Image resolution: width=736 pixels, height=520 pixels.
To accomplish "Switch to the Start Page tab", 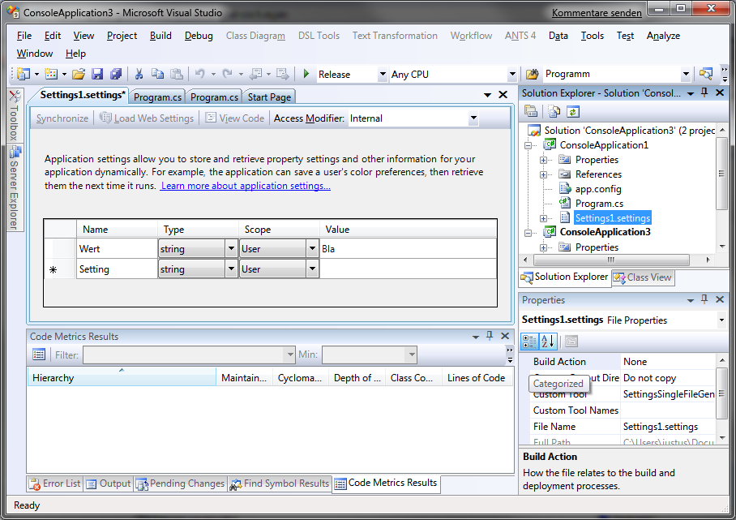I will tap(269, 97).
